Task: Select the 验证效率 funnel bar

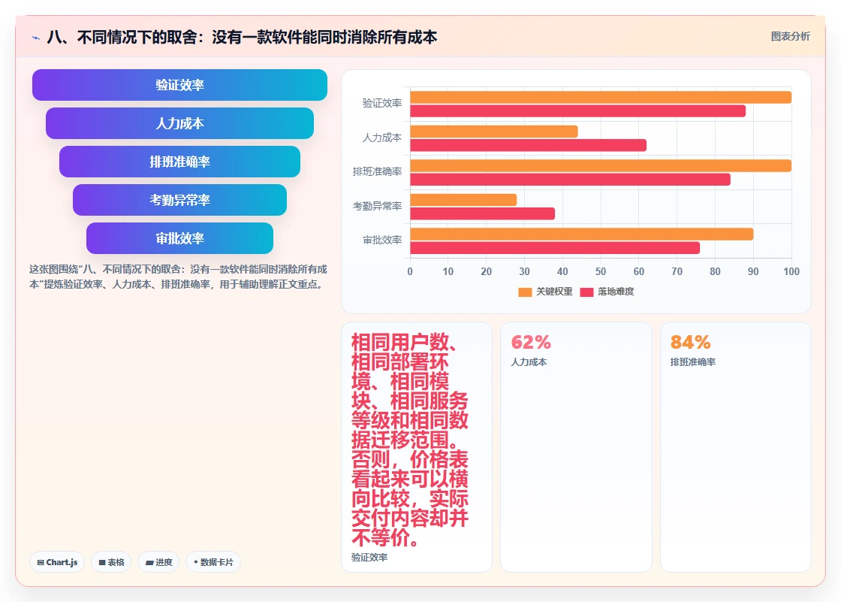Action: coord(179,85)
